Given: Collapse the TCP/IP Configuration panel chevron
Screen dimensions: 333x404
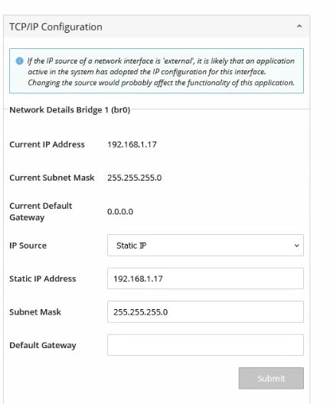Looking at the screenshot, I should [x=299, y=26].
